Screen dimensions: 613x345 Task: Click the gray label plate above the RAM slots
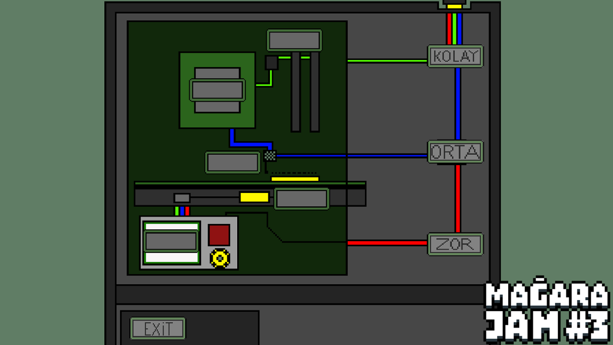pos(294,40)
